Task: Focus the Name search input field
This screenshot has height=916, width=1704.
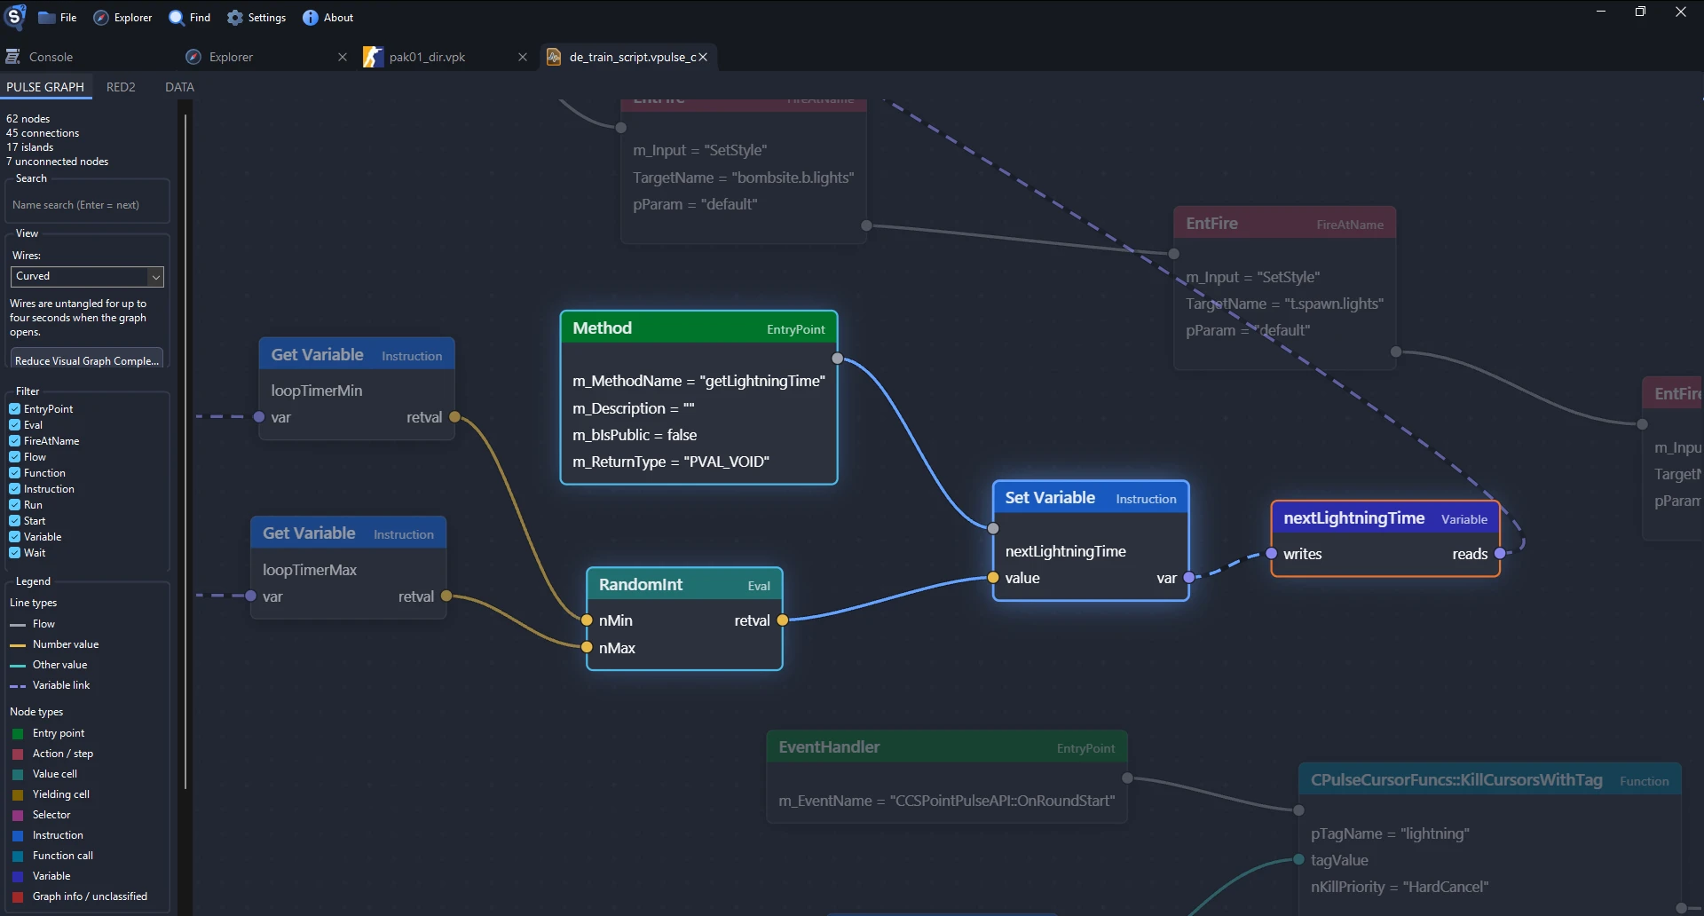Action: click(x=87, y=205)
